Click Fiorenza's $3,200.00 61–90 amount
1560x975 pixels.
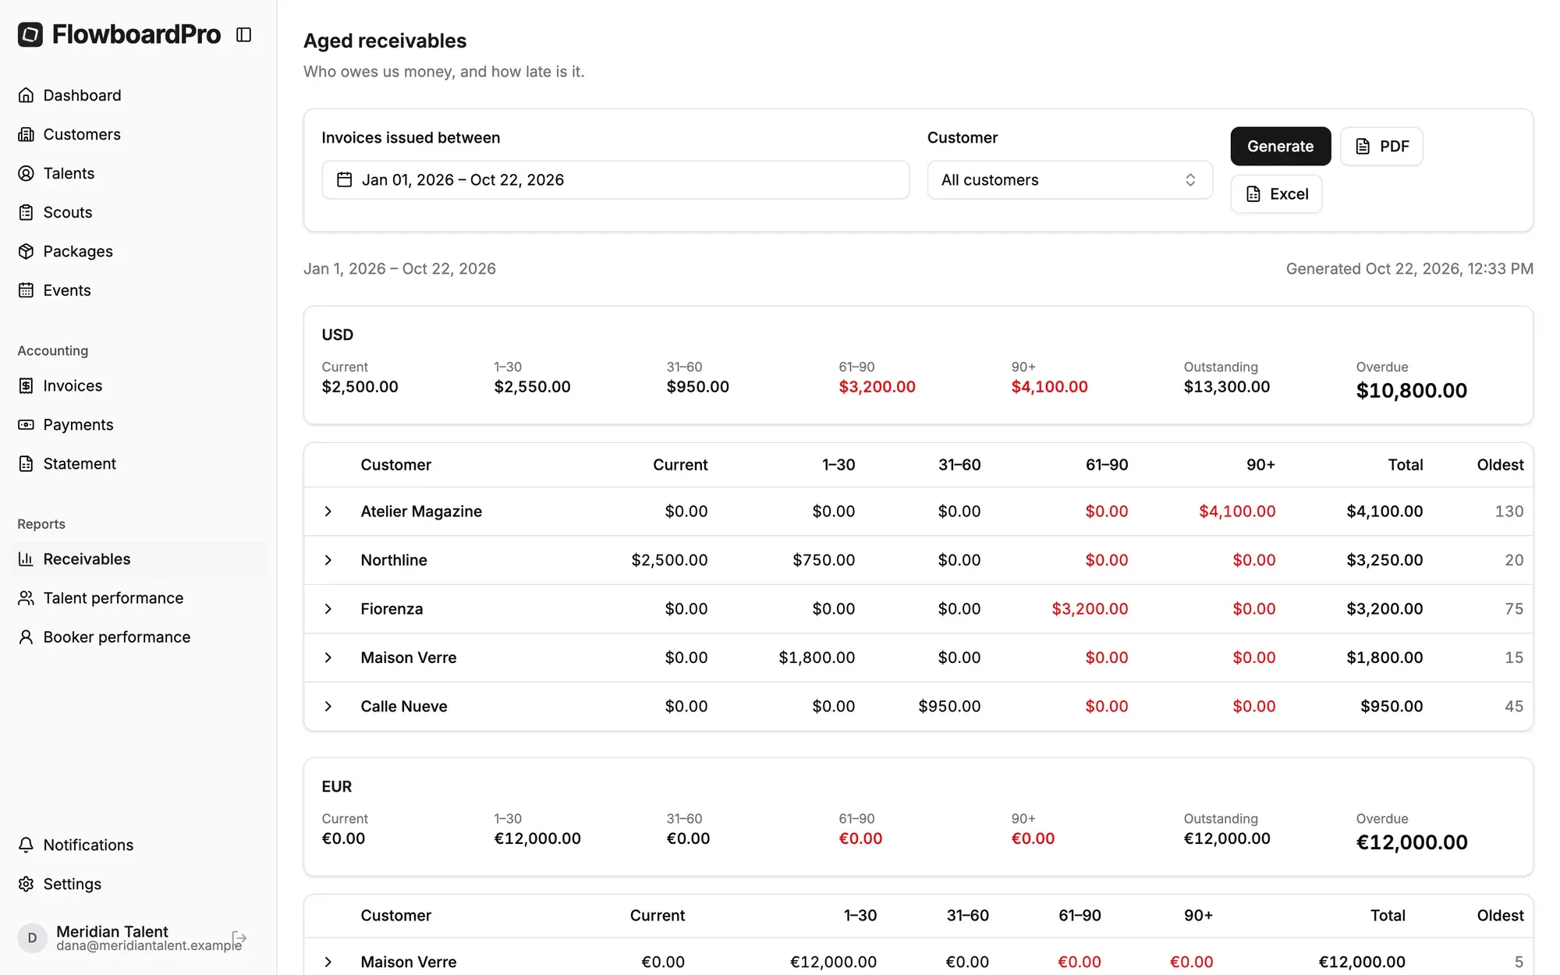[1090, 608]
